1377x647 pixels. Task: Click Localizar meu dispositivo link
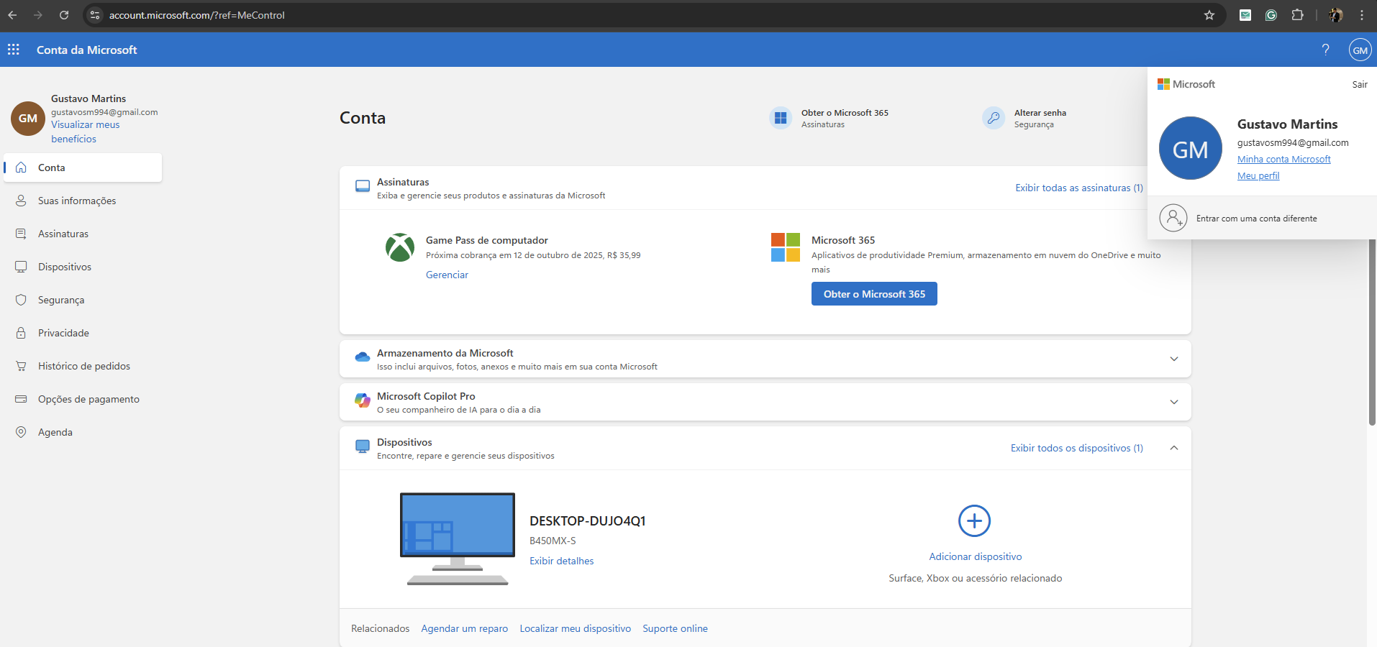(576, 628)
